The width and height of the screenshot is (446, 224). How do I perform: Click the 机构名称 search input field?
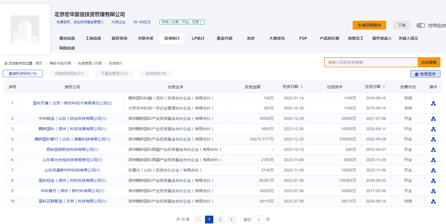coord(371,62)
